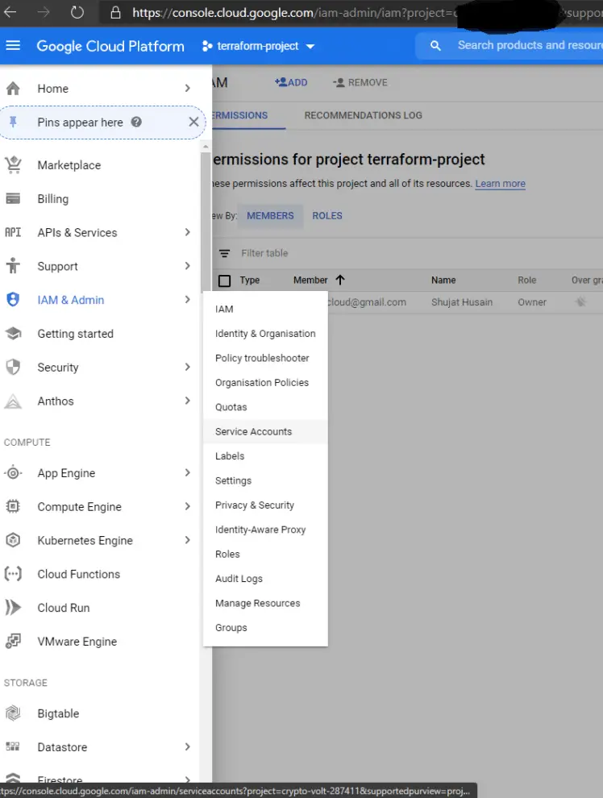Click the API icon for APIs & Services

click(x=13, y=233)
